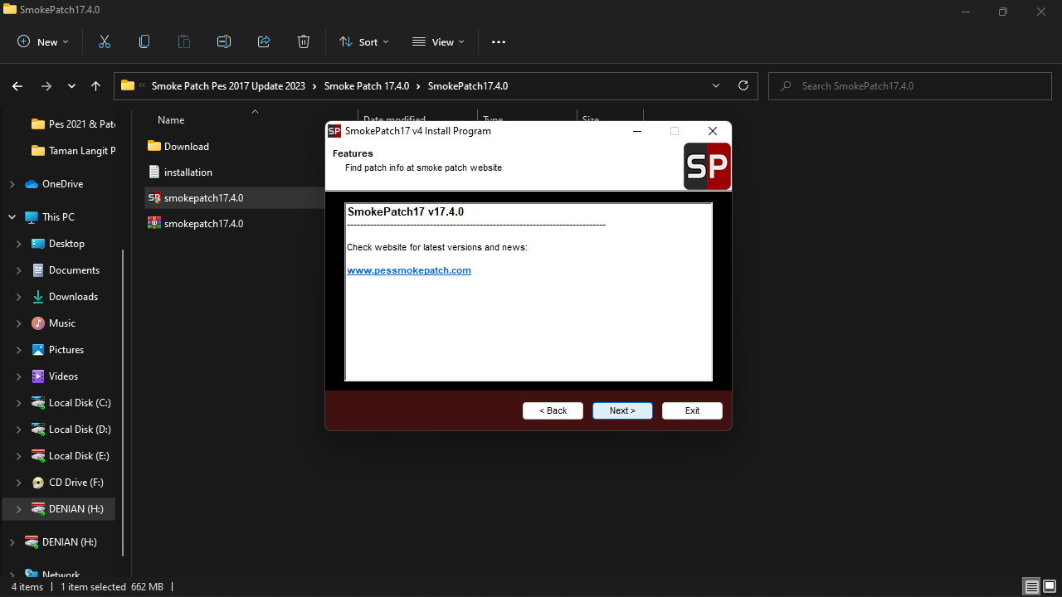The image size is (1062, 597).
Task: Collapse the This PC tree node
Action: [12, 217]
